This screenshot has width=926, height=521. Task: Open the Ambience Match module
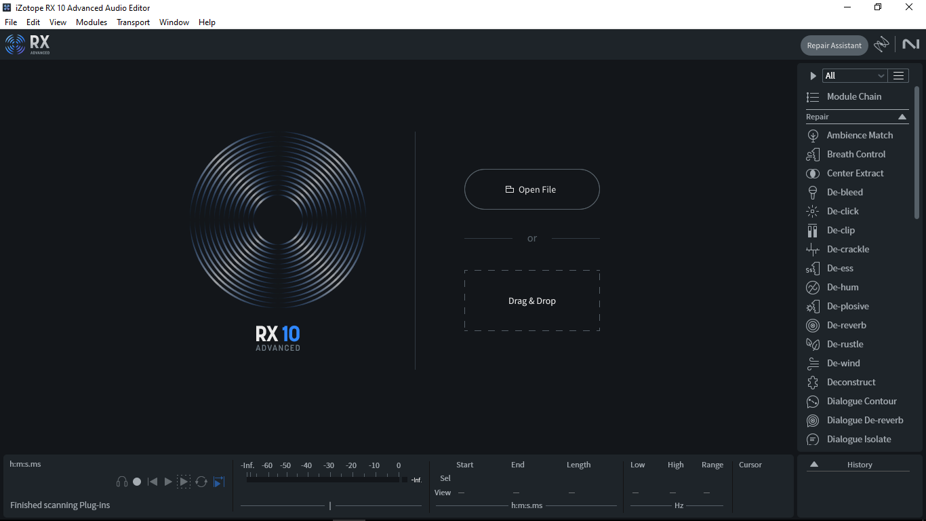coord(860,135)
